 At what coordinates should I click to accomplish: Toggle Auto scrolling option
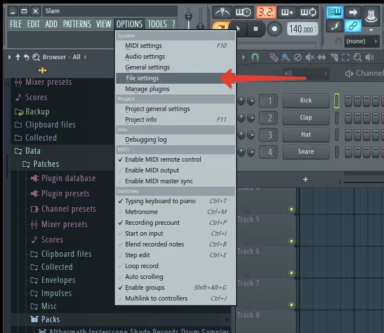coord(175,277)
